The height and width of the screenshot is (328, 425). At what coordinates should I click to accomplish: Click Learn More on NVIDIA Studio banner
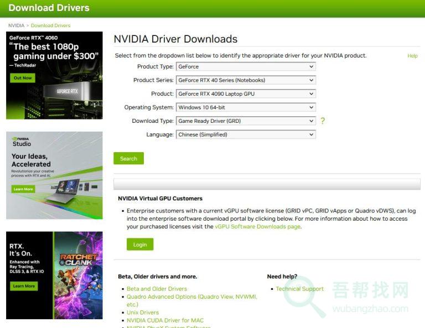(x=23, y=189)
